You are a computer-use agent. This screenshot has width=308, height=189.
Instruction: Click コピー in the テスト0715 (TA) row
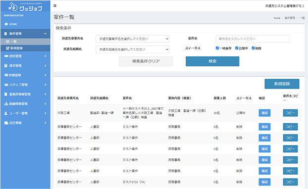click(290, 182)
